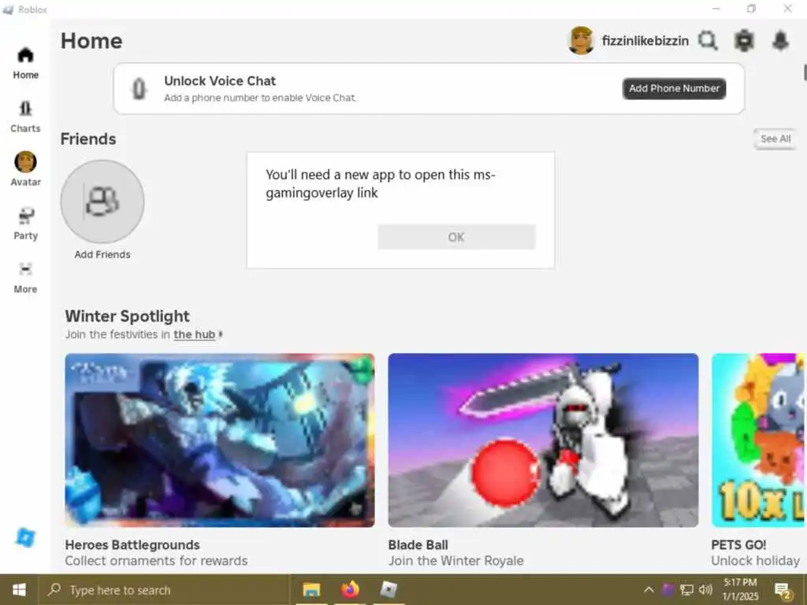This screenshot has height=605, width=807.
Task: Click the Add Friends label
Action: click(x=102, y=254)
